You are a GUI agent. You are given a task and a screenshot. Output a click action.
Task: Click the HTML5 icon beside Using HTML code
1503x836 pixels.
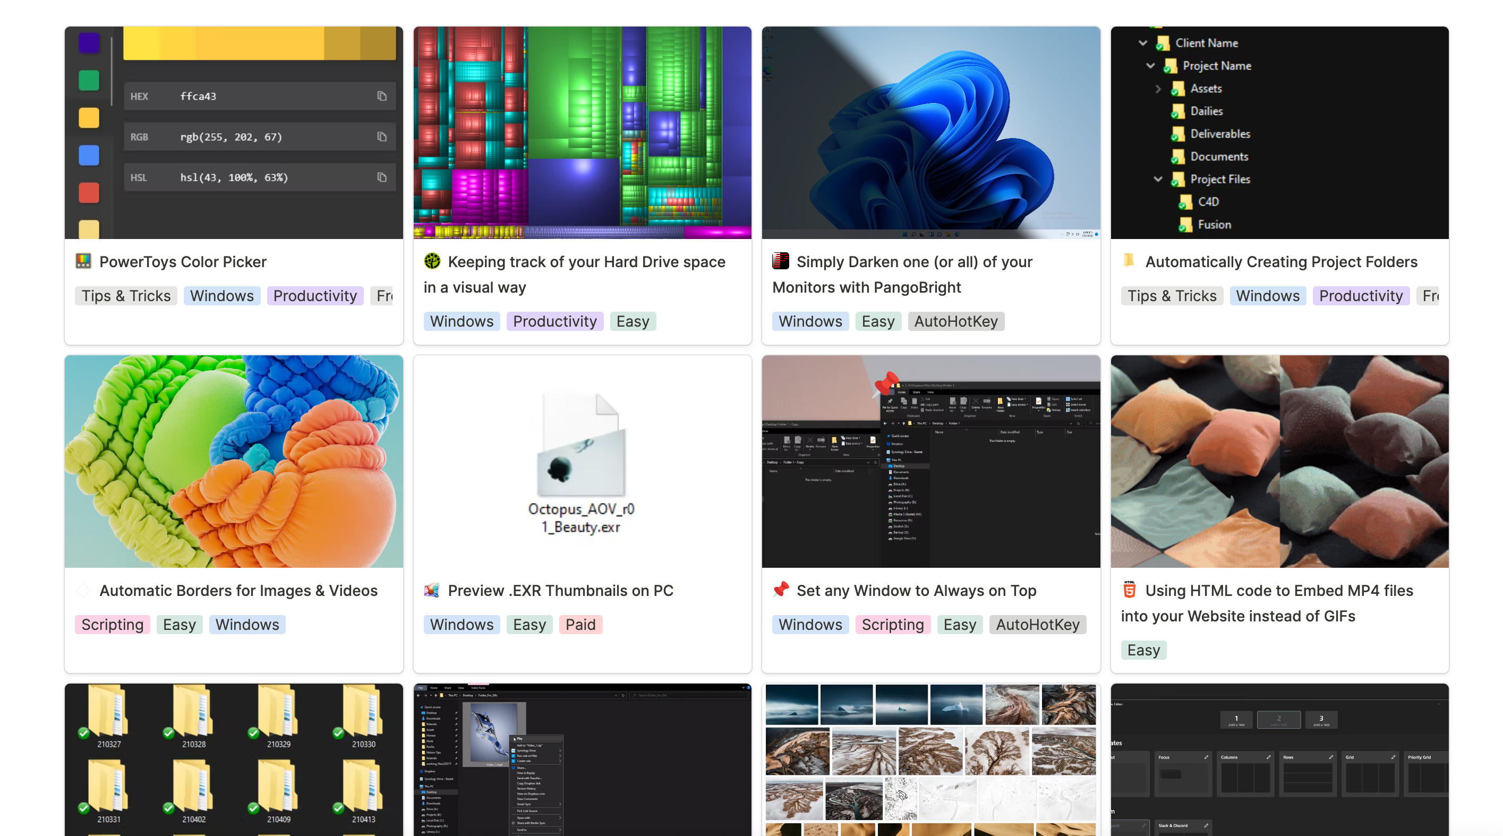click(1130, 590)
